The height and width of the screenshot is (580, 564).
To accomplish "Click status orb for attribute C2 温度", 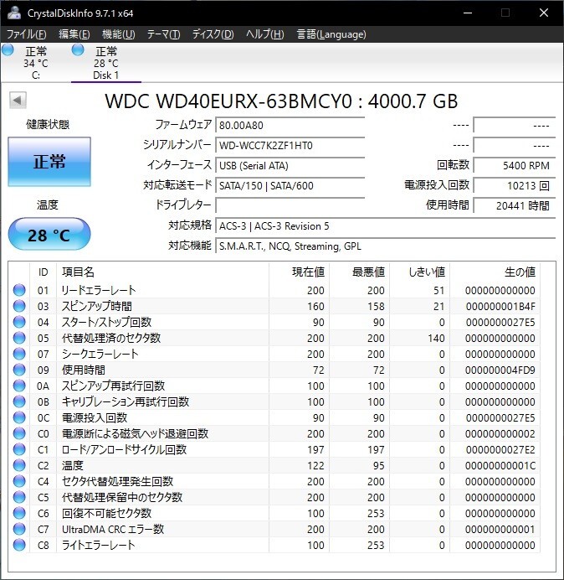I will 19,465.
